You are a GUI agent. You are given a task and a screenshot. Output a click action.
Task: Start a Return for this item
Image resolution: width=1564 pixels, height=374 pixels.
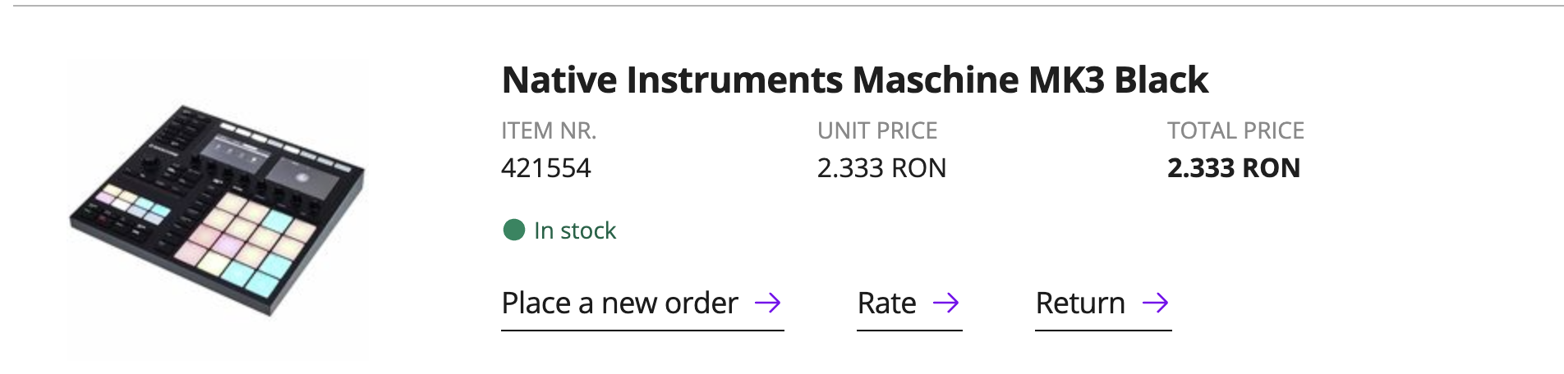[1080, 303]
